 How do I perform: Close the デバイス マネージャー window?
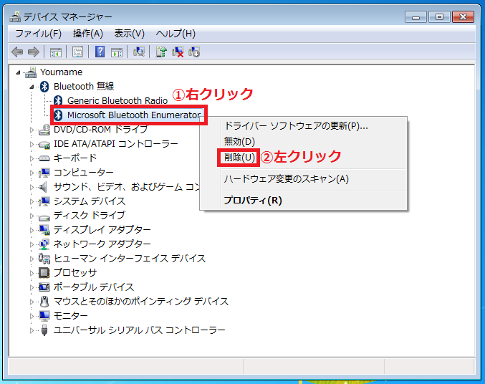point(463,17)
